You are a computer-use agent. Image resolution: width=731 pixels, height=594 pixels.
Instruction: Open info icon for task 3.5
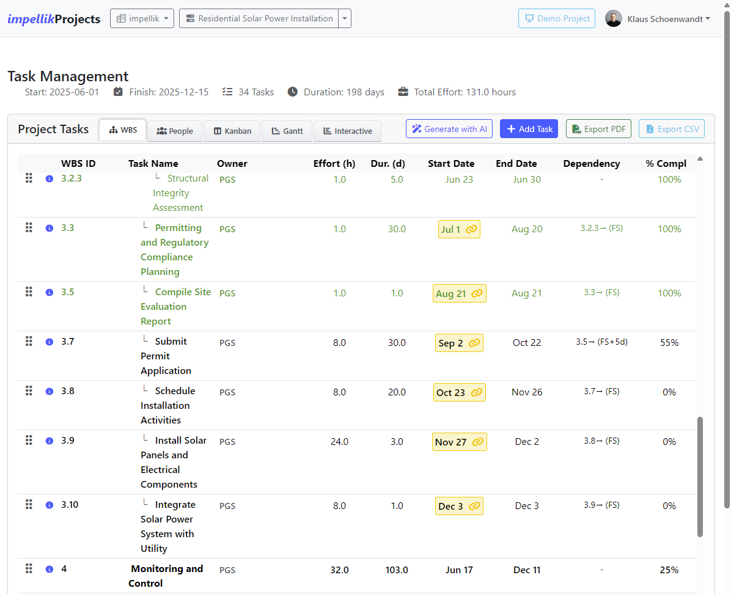(x=50, y=292)
